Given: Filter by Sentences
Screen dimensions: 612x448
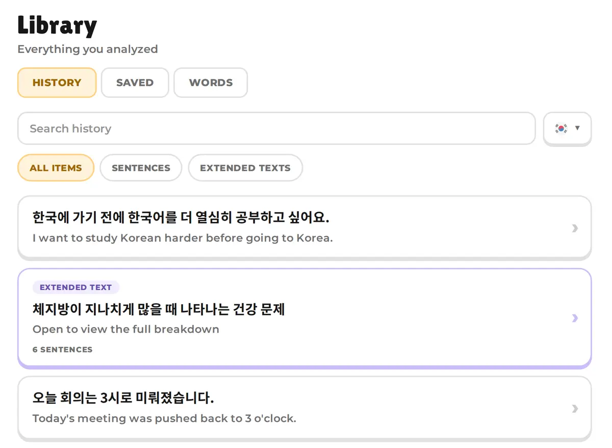Looking at the screenshot, I should click(141, 168).
